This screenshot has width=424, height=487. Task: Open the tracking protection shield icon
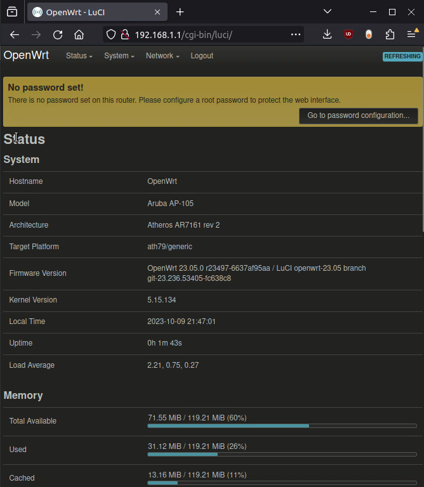point(111,34)
